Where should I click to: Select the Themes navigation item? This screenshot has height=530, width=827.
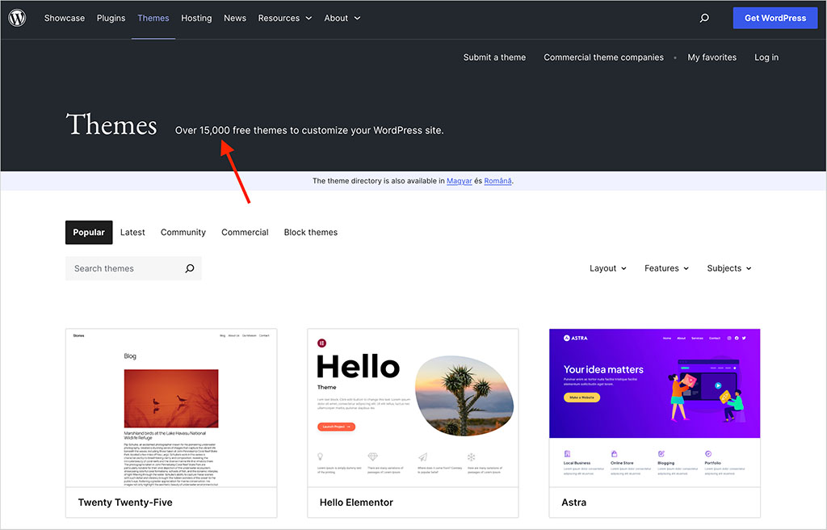click(x=153, y=18)
